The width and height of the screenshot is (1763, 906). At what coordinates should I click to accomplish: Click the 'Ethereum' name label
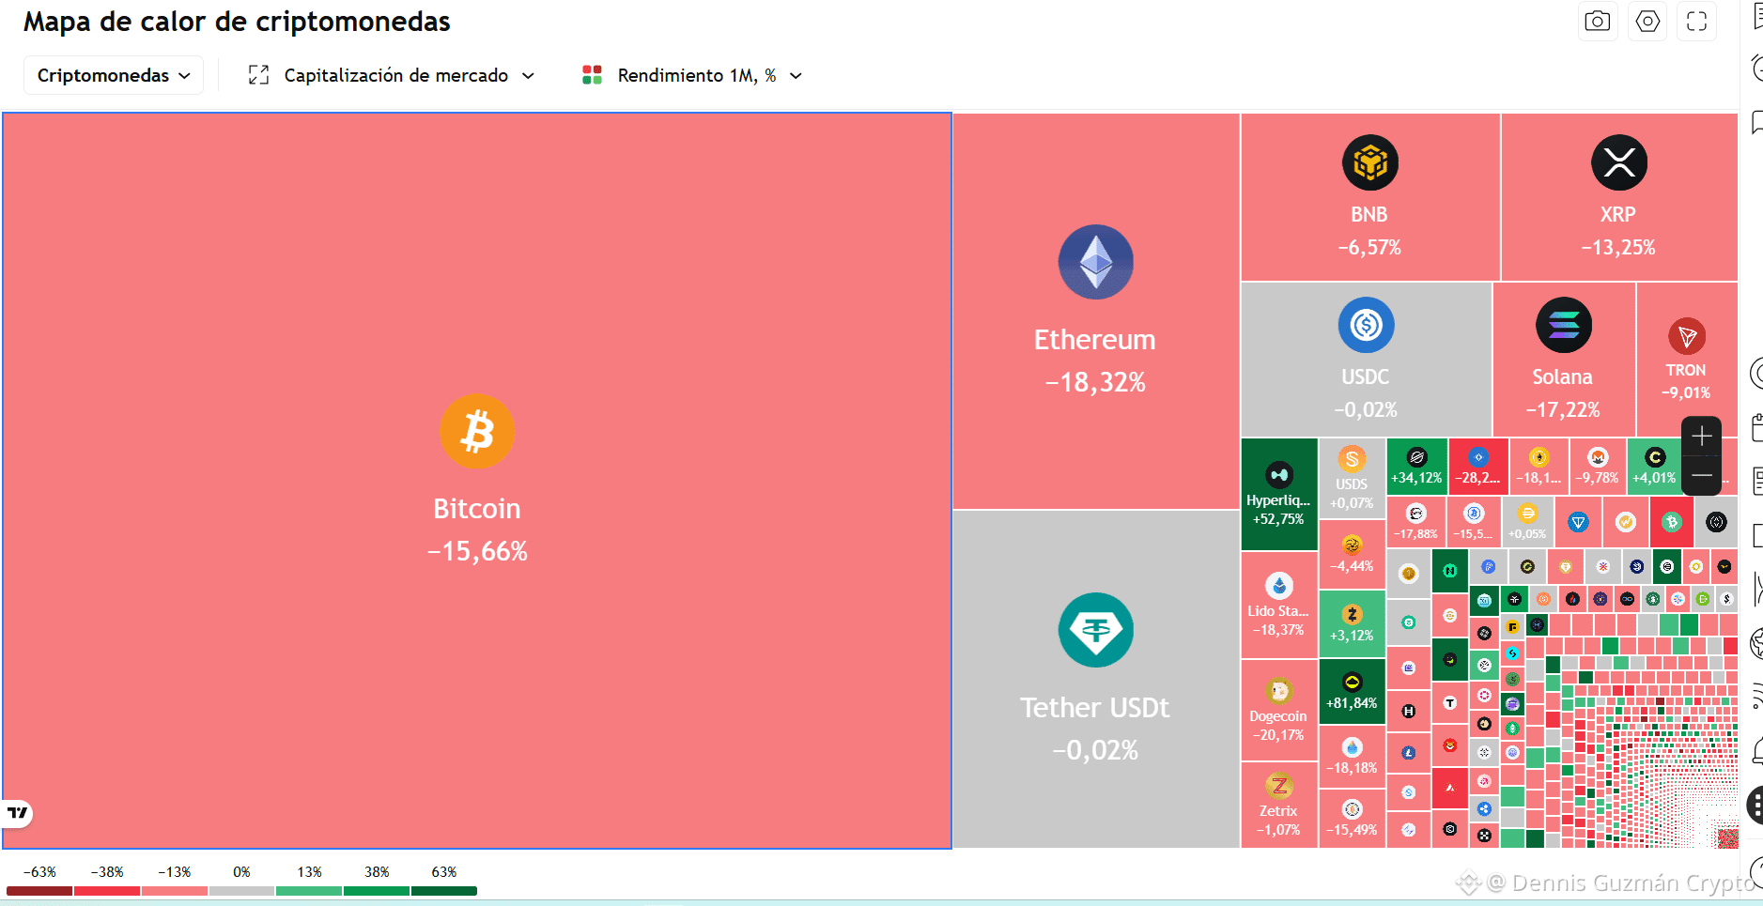[1095, 340]
